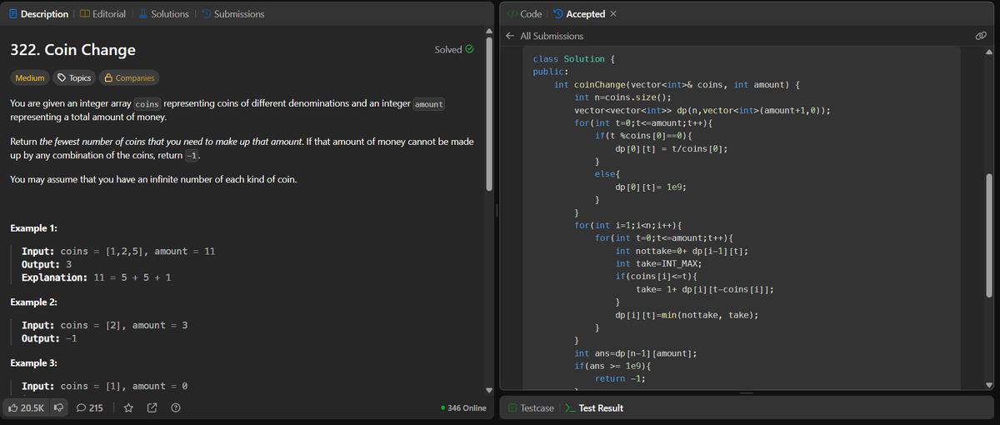Image resolution: width=1000 pixels, height=425 pixels.
Task: Dislike the problem with thumbs-down icon
Action: coord(59,408)
